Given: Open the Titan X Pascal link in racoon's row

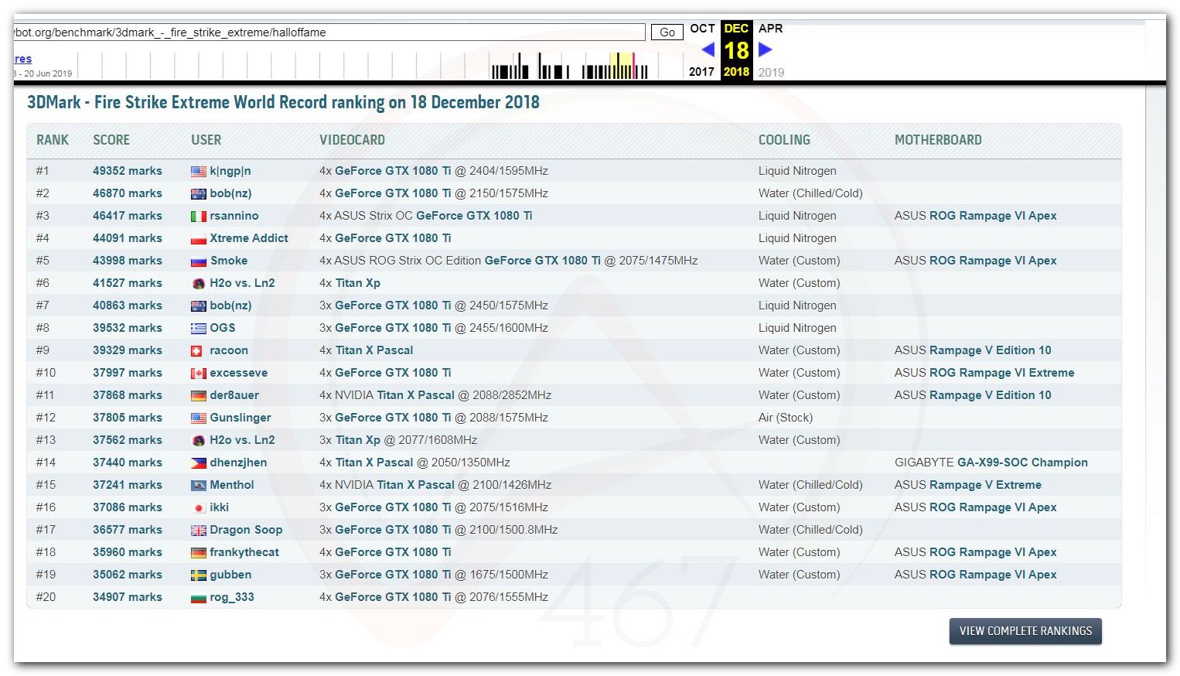Looking at the screenshot, I should pyautogui.click(x=374, y=350).
